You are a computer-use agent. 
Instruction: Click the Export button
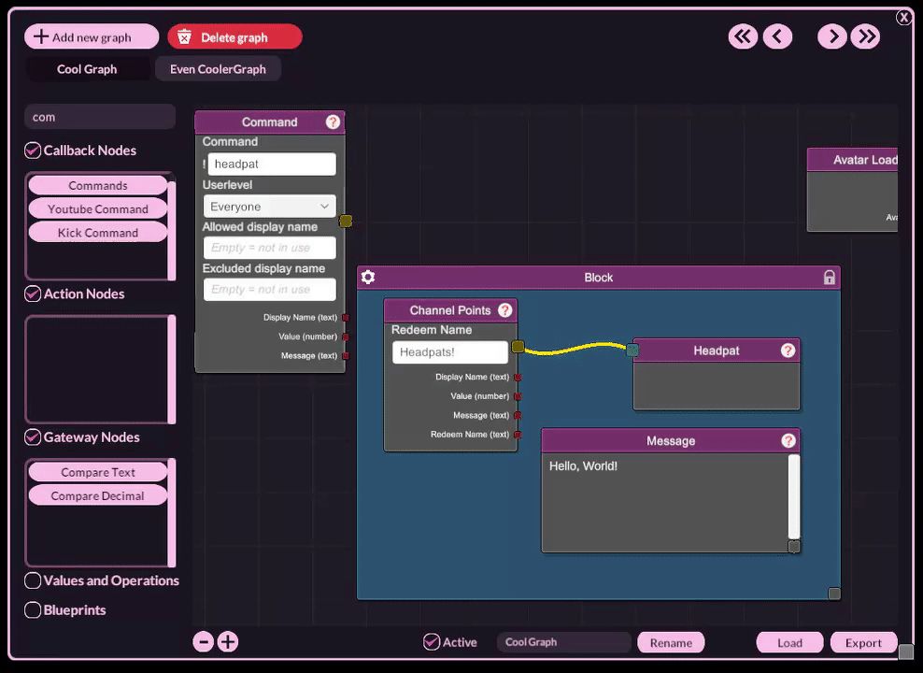tap(863, 642)
